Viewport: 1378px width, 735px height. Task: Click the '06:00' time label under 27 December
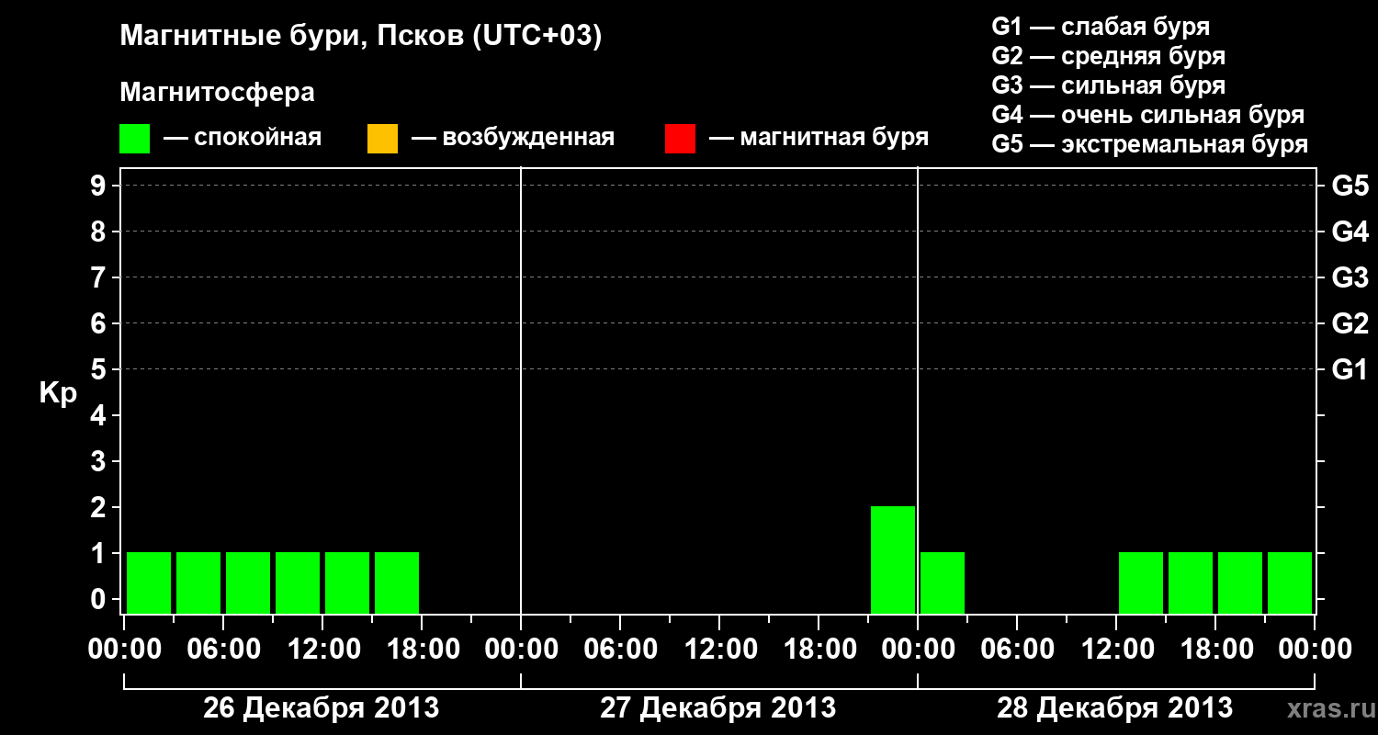tap(620, 650)
